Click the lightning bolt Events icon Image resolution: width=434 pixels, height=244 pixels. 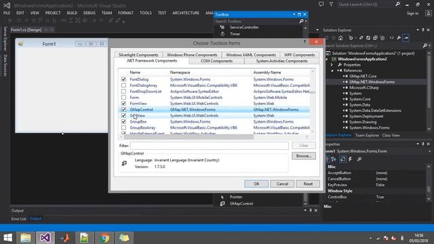(x=350, y=159)
